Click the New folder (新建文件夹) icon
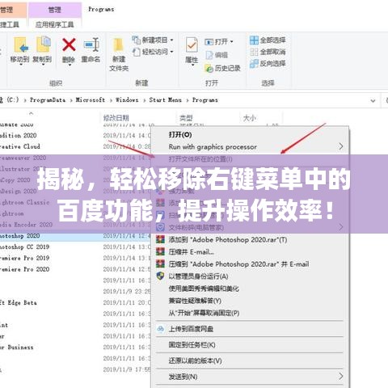 pyautogui.click(x=118, y=45)
